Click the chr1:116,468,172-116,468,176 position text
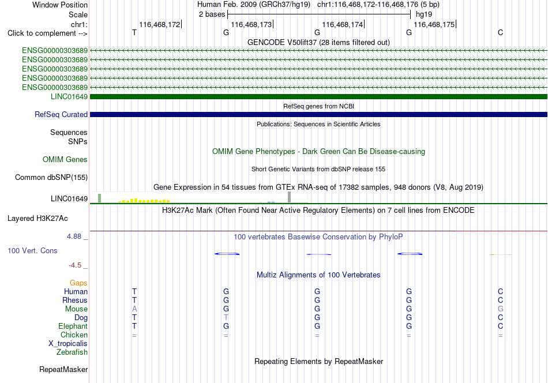 tap(378, 5)
